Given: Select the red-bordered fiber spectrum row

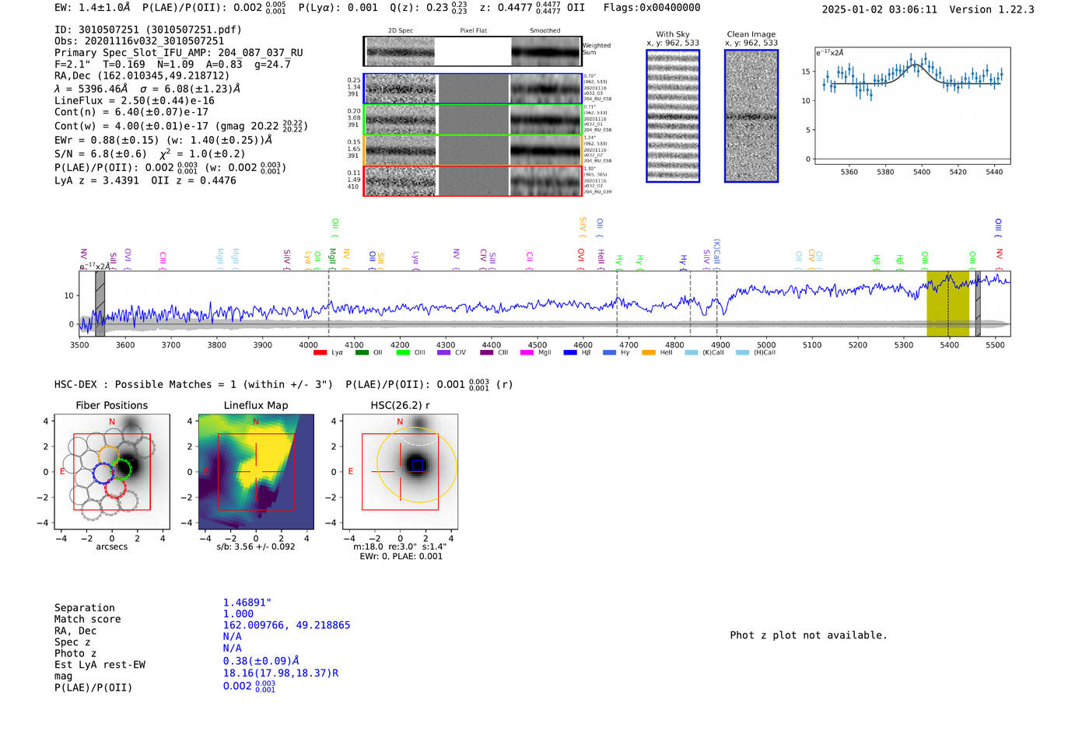Looking at the screenshot, I should pos(473,181).
